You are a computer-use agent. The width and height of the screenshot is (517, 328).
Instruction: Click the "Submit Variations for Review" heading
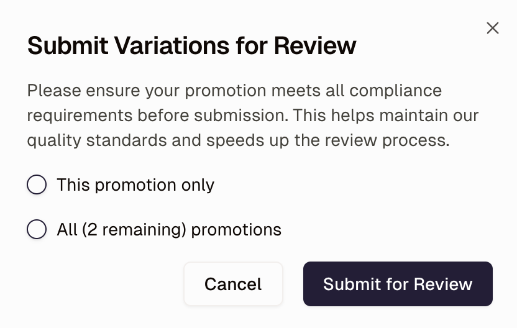pyautogui.click(x=192, y=45)
